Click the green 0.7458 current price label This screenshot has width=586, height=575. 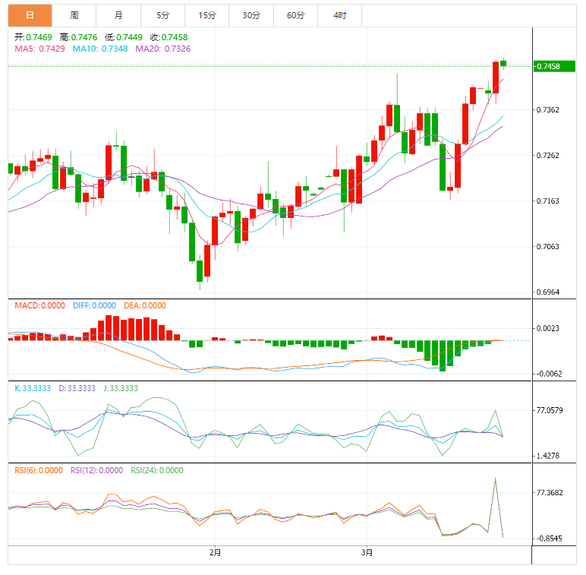554,66
